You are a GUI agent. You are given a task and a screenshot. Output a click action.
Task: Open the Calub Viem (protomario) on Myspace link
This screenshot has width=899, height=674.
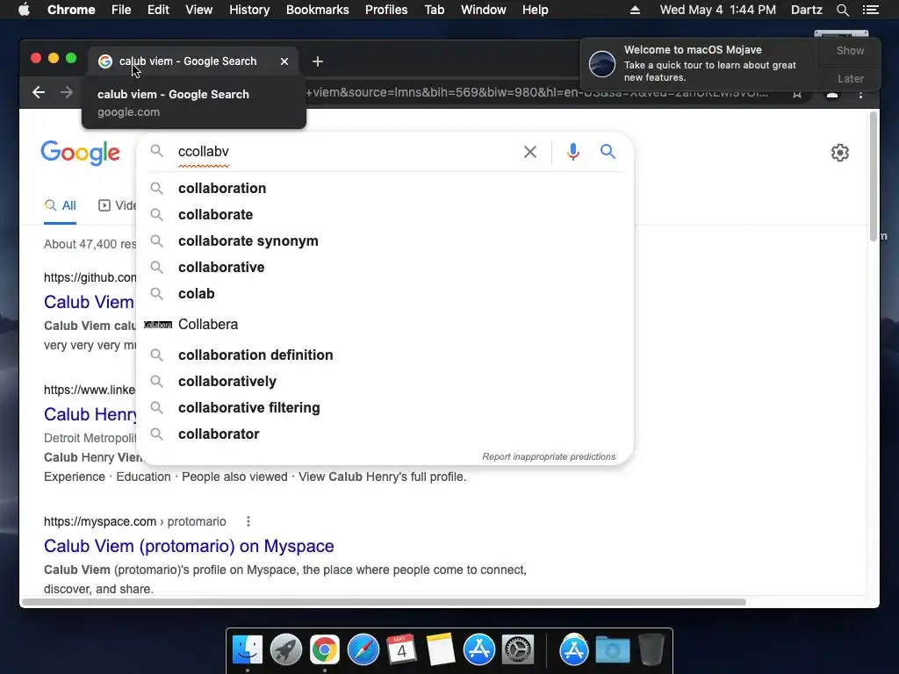(x=189, y=546)
